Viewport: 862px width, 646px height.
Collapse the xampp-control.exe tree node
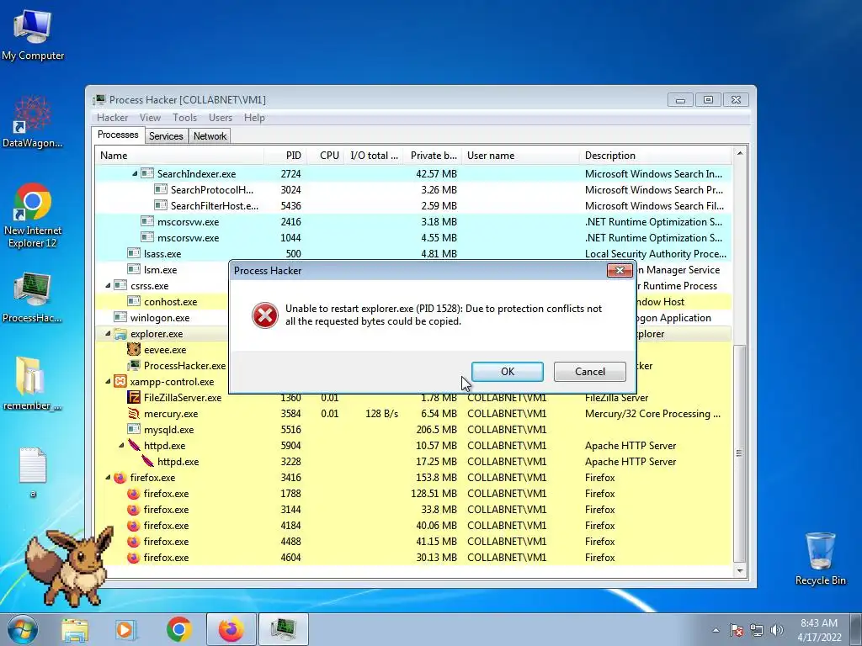(x=108, y=381)
